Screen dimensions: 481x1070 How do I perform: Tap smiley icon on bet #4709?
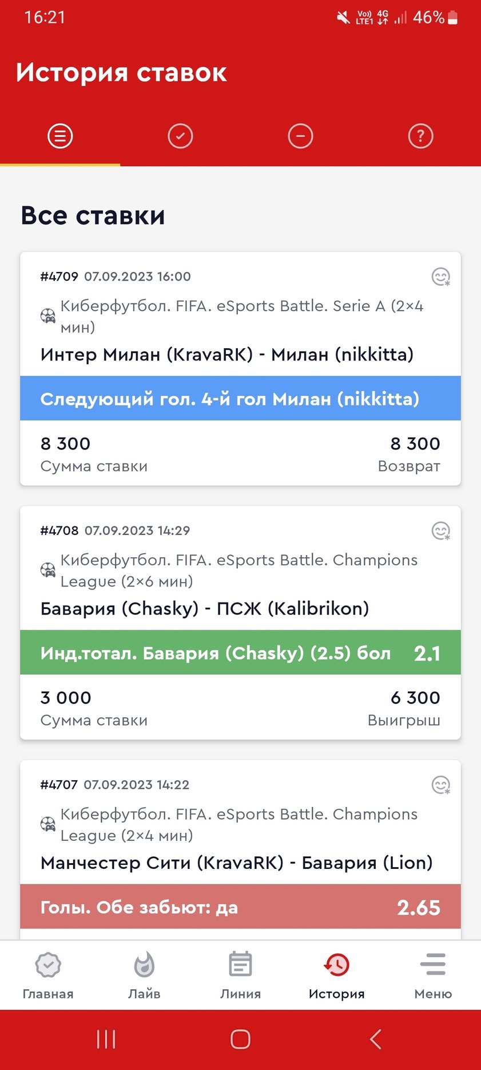coord(440,277)
